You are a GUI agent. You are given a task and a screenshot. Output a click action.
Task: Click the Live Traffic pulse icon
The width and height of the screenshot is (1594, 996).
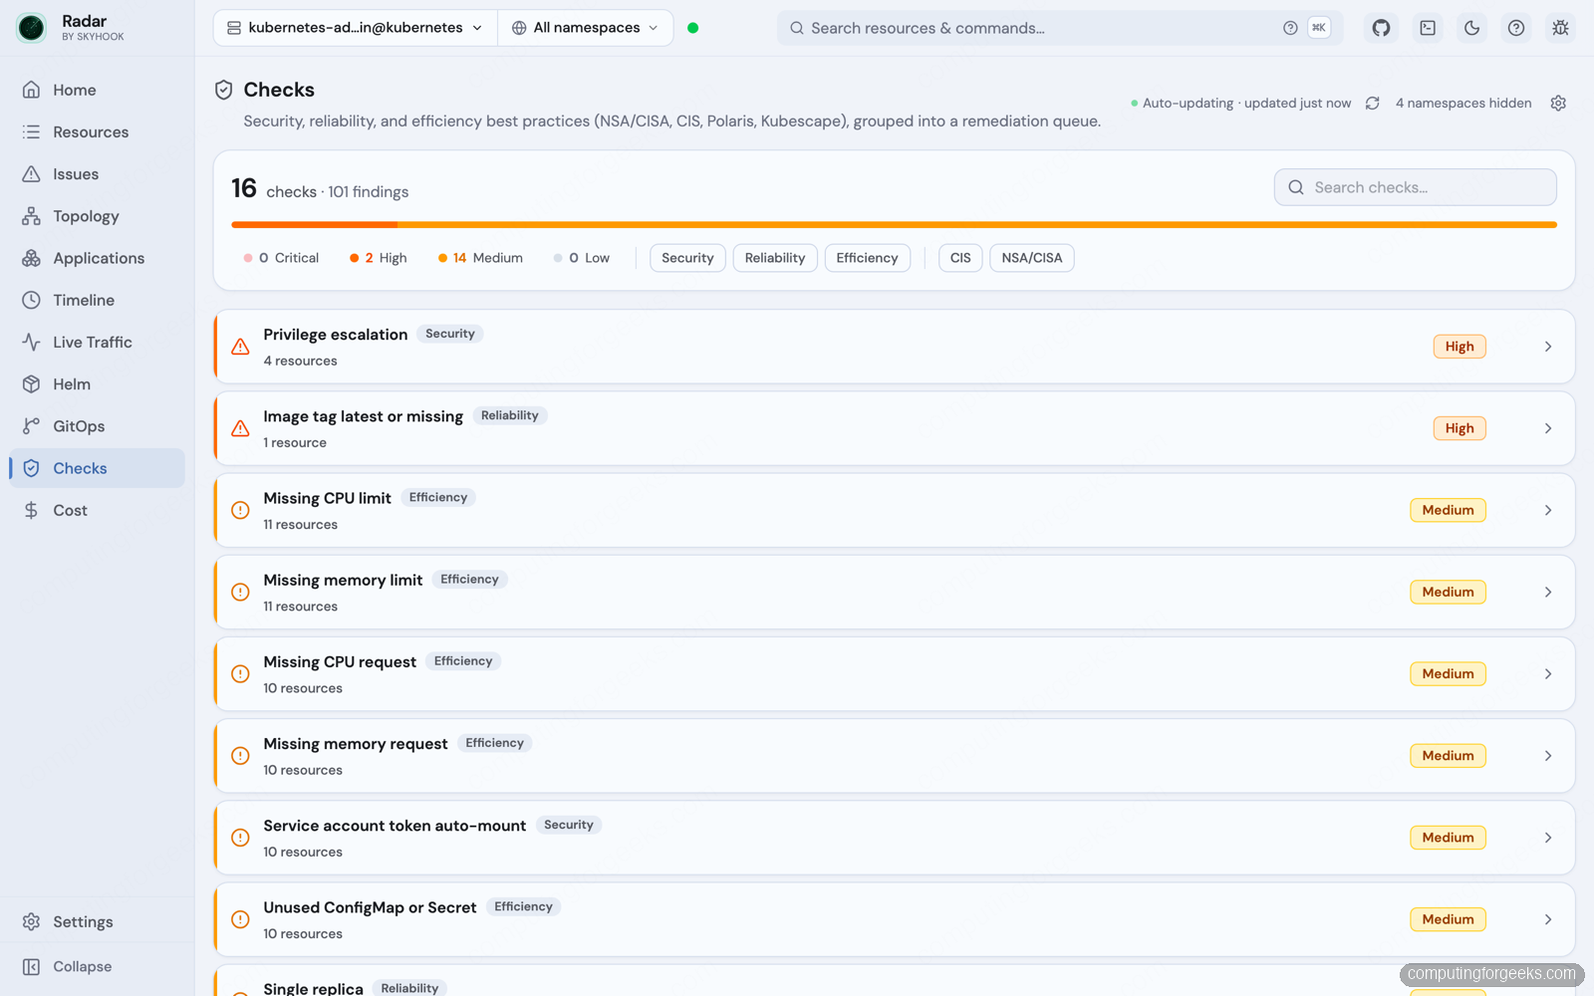click(x=32, y=342)
